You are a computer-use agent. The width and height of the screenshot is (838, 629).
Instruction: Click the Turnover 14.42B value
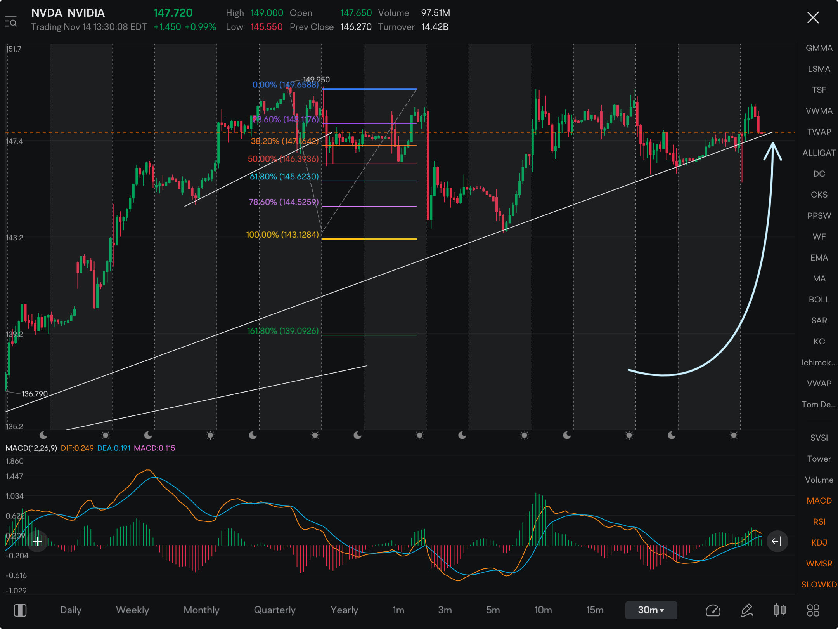[435, 27]
